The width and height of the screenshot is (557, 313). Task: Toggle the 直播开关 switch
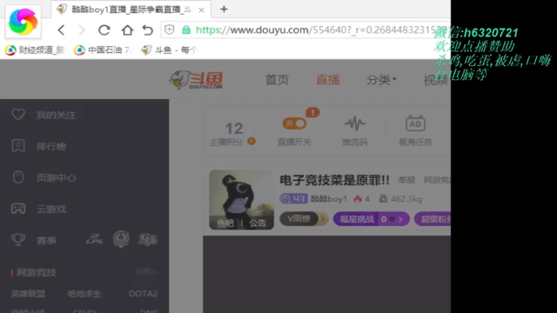click(294, 123)
